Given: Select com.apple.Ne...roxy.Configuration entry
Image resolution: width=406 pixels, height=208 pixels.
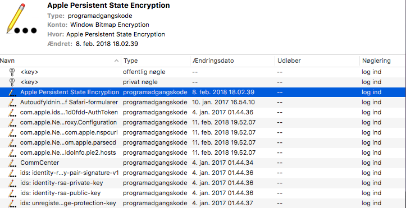Looking at the screenshot, I should point(203,122).
